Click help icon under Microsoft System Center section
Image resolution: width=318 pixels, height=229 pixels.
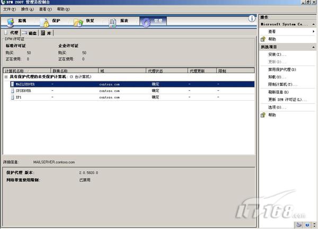point(263,39)
